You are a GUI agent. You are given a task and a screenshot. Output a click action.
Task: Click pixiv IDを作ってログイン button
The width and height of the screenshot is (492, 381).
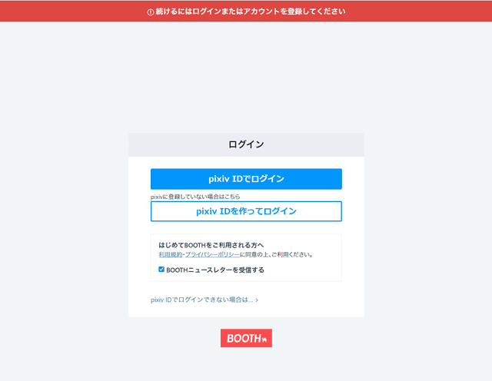pos(246,211)
